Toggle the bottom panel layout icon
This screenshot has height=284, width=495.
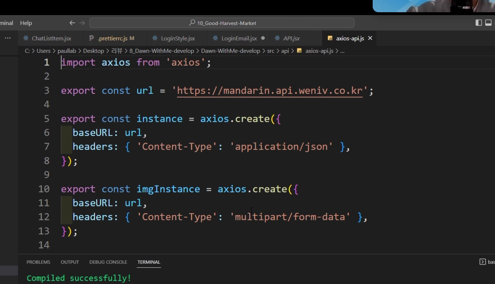tap(488, 23)
